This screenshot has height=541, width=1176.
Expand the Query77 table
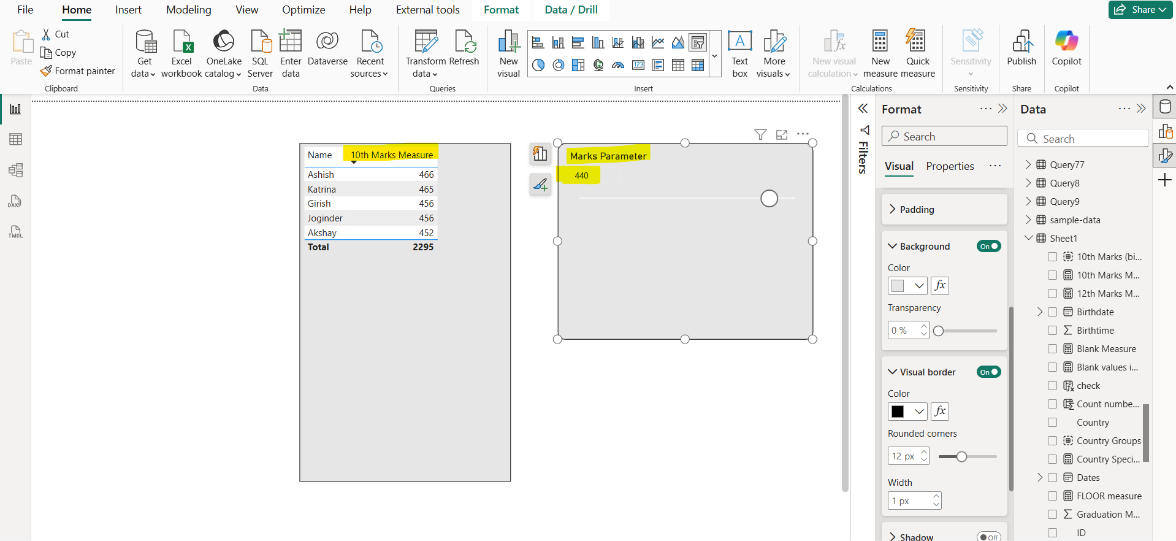pos(1028,165)
